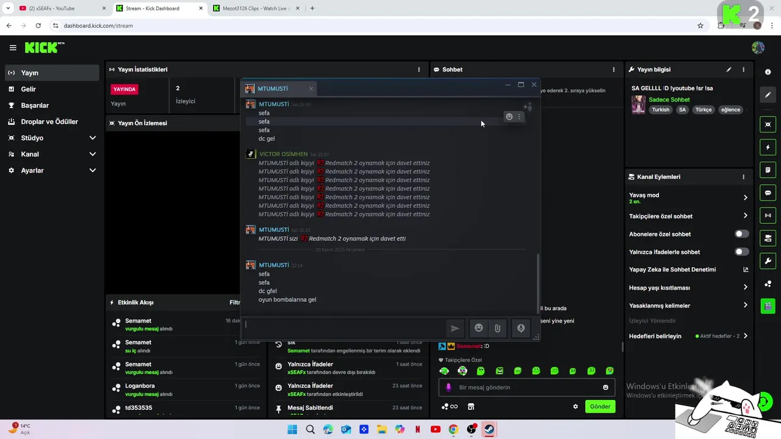Click the eğlence tag chip

coord(730,110)
